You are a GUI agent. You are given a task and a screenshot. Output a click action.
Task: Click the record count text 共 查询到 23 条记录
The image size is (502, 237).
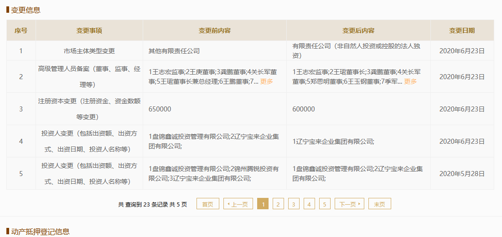(x=143, y=204)
